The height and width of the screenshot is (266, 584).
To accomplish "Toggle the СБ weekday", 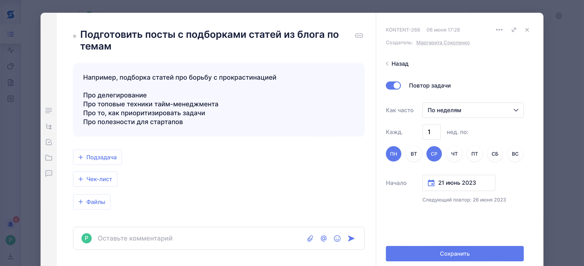I will pyautogui.click(x=495, y=154).
